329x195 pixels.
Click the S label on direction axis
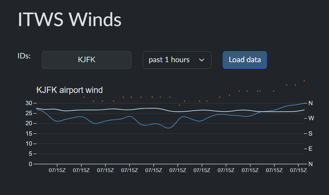(x=310, y=133)
